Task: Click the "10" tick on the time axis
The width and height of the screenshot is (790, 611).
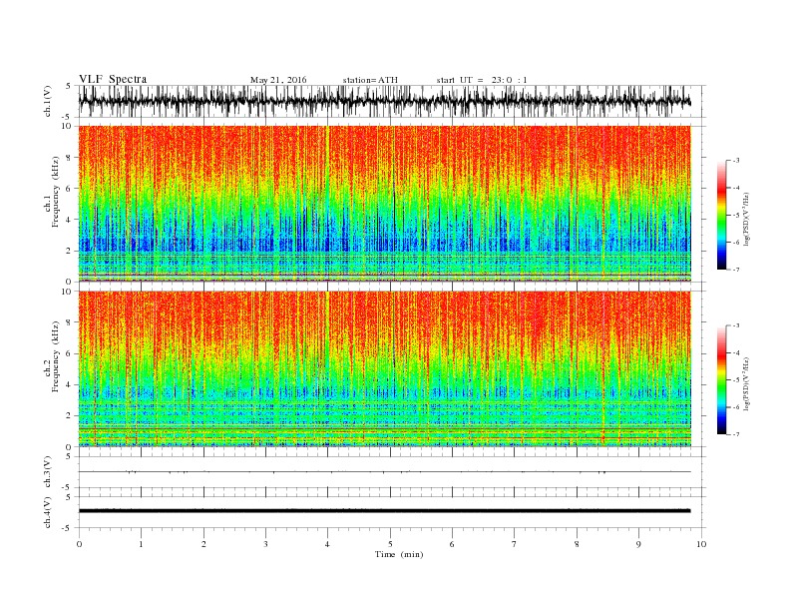Action: 701,544
